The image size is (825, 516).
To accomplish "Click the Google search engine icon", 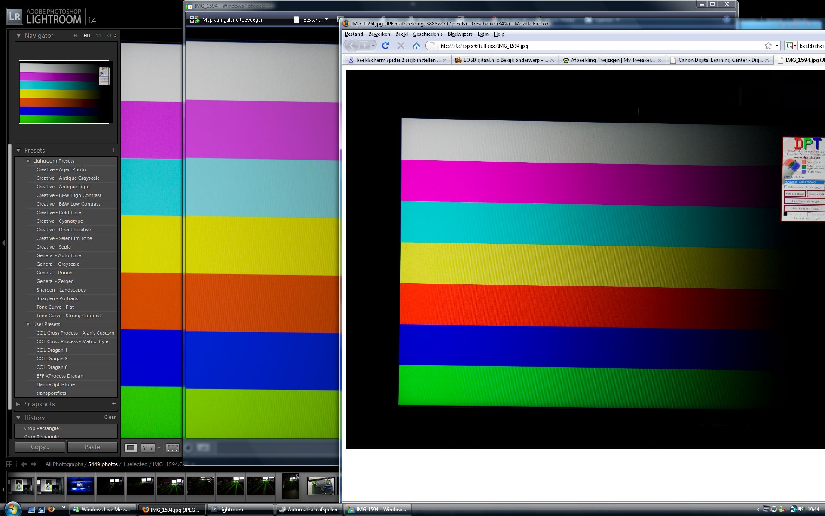I will 789,46.
